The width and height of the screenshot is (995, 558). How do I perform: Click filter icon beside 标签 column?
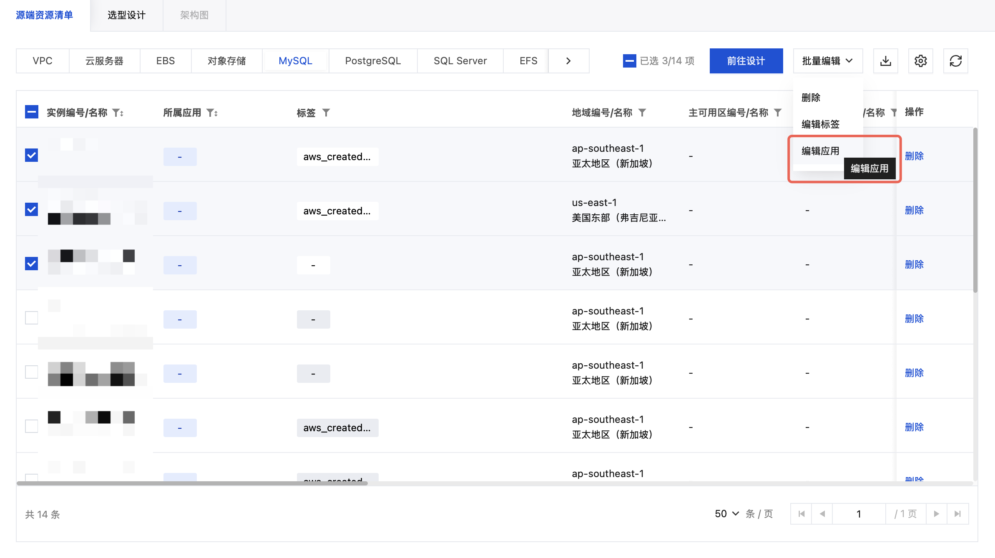326,113
